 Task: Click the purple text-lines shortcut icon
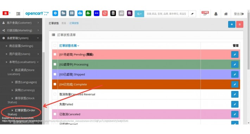coord(130,13)
